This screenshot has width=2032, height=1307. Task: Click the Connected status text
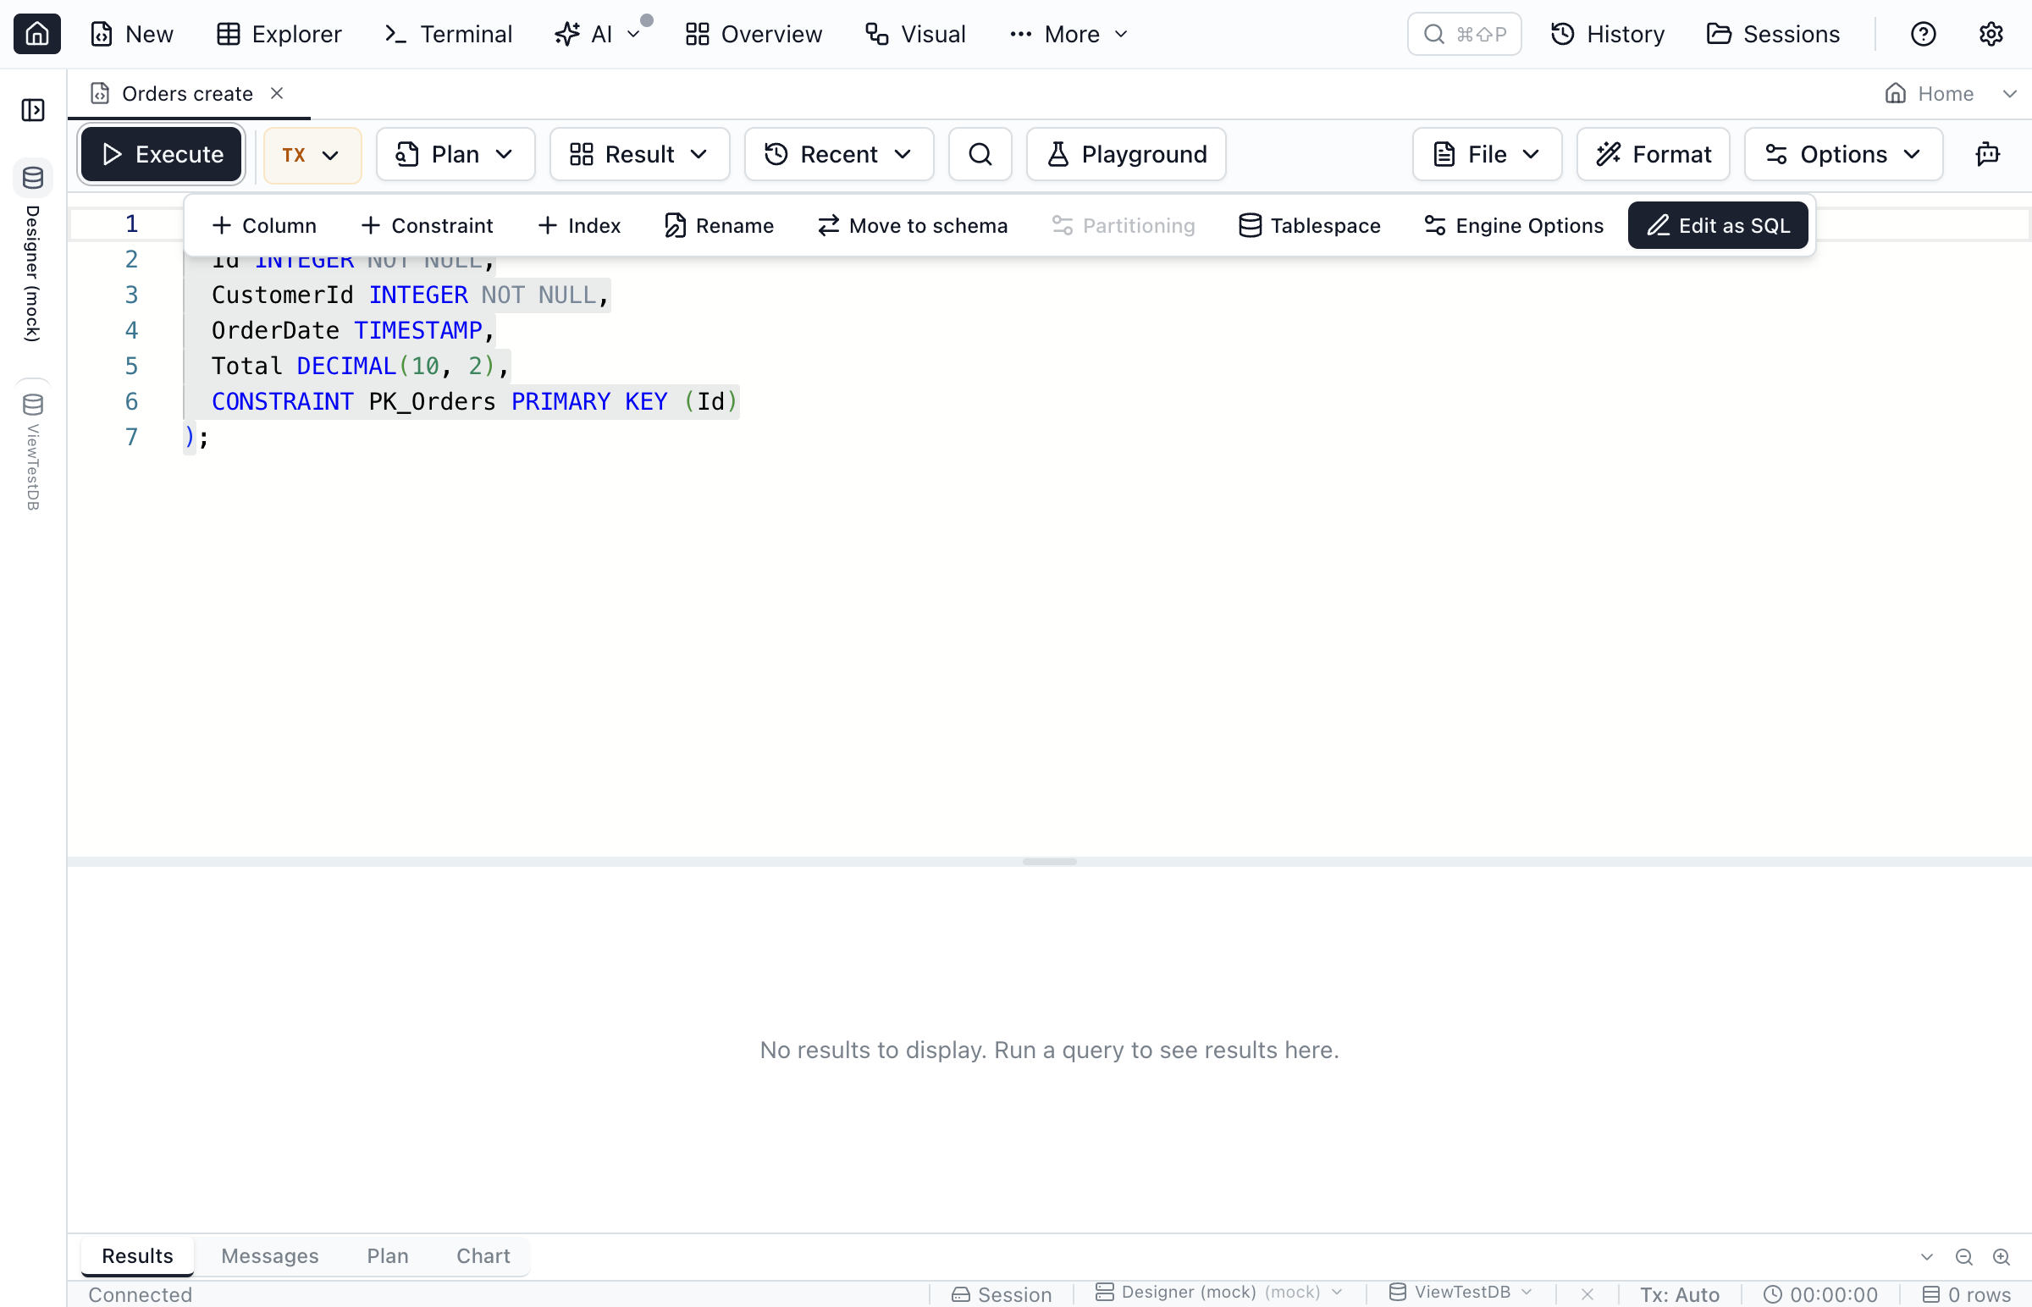click(140, 1295)
